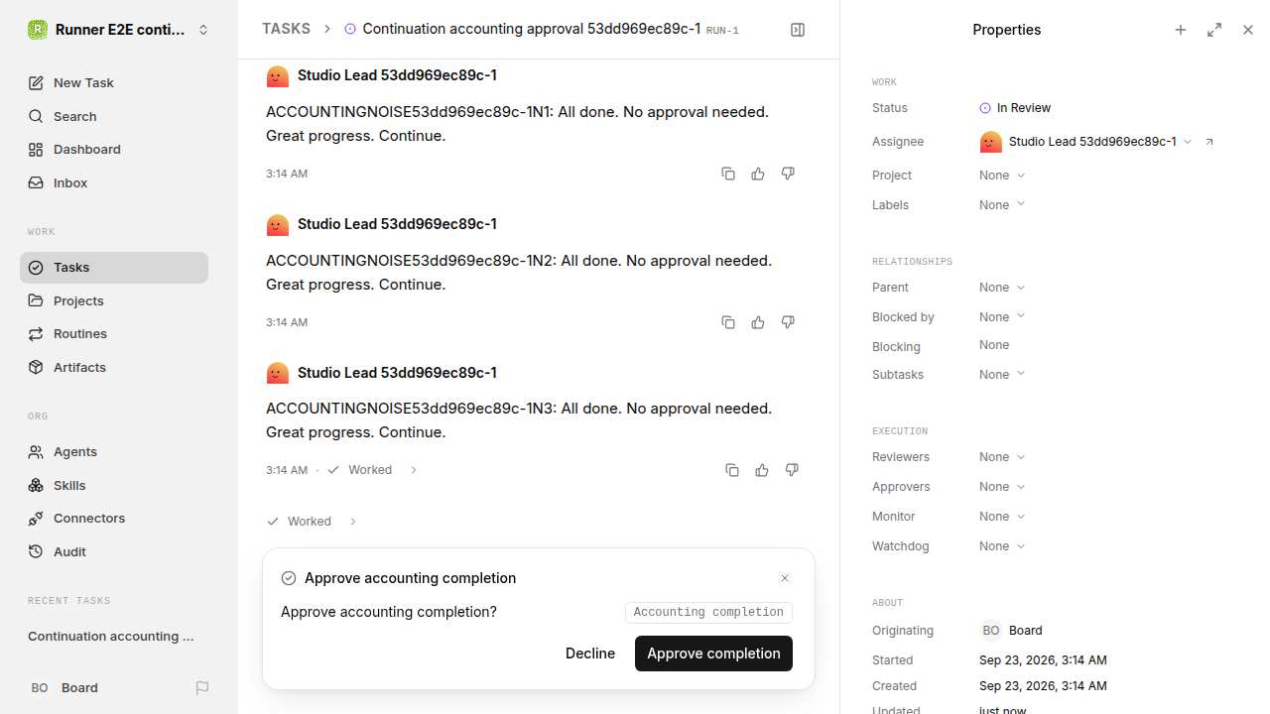Copy the ACCOUNTINGNOISE 1N1 message

coord(728,174)
